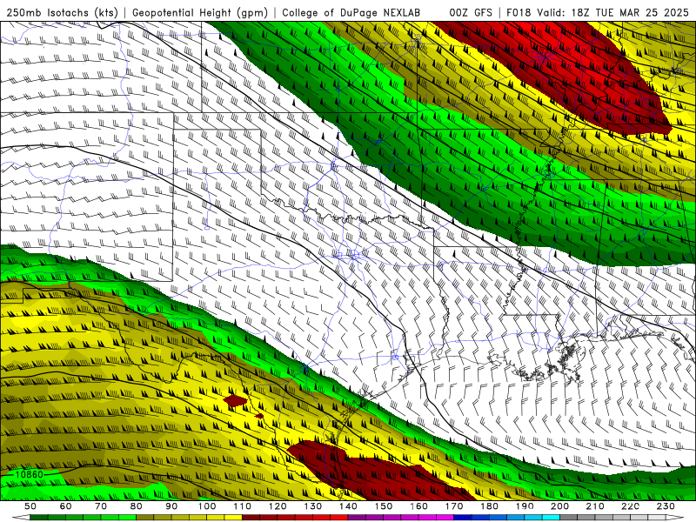The width and height of the screenshot is (696, 522).
Task: Click the legend value "110"
Action: (243, 506)
